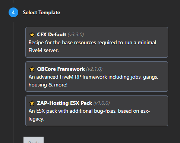This screenshot has width=180, height=143.
Task: Click the 'legacy.' text in the ESX card
Action: [x=37, y=119]
